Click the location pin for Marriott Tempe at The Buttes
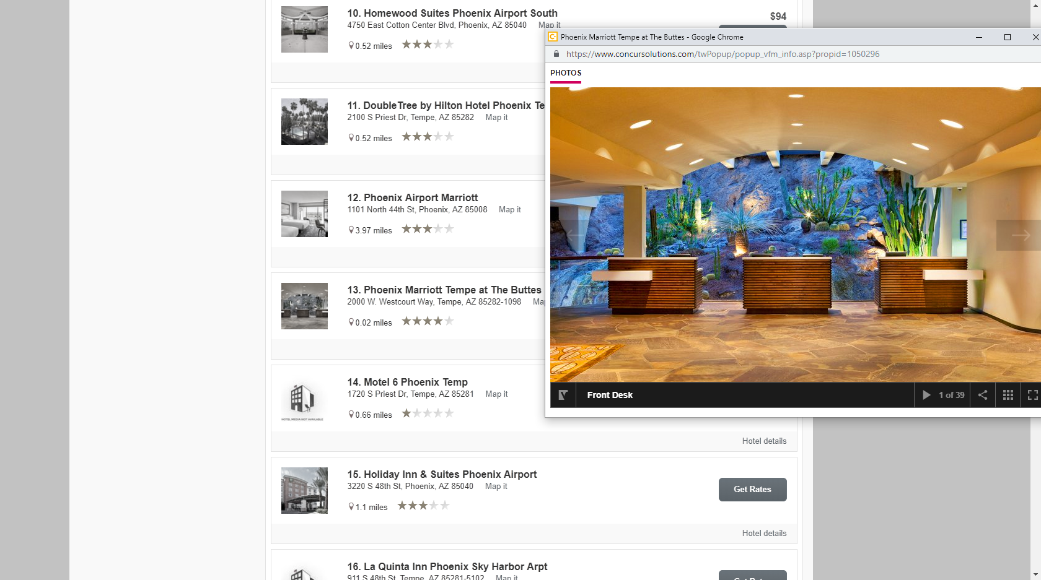Viewport: 1041px width, 580px height. [x=351, y=322]
